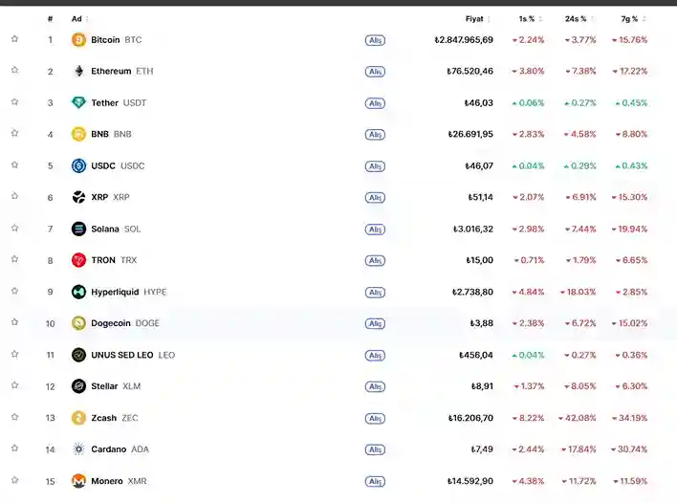677x503 pixels.
Task: Select the Solana logo icon
Action: tap(78, 229)
